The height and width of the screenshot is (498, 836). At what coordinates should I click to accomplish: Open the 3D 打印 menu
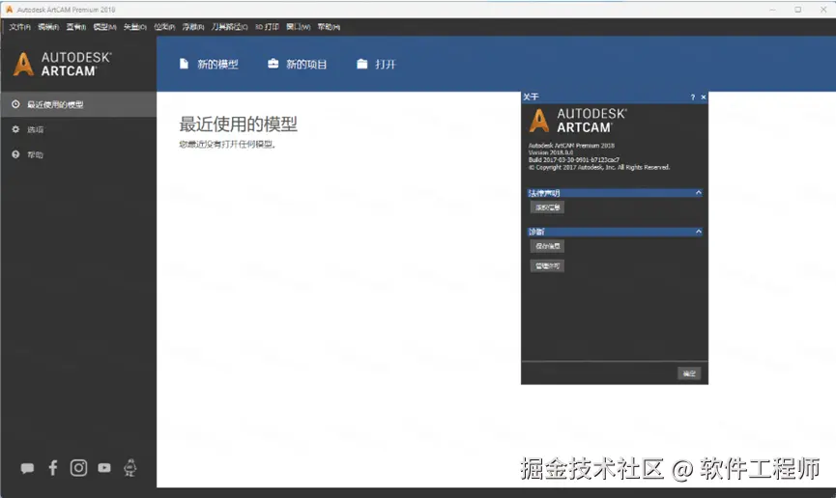click(x=267, y=27)
